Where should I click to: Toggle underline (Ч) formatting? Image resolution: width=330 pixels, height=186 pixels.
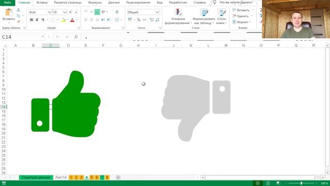pos(43,20)
